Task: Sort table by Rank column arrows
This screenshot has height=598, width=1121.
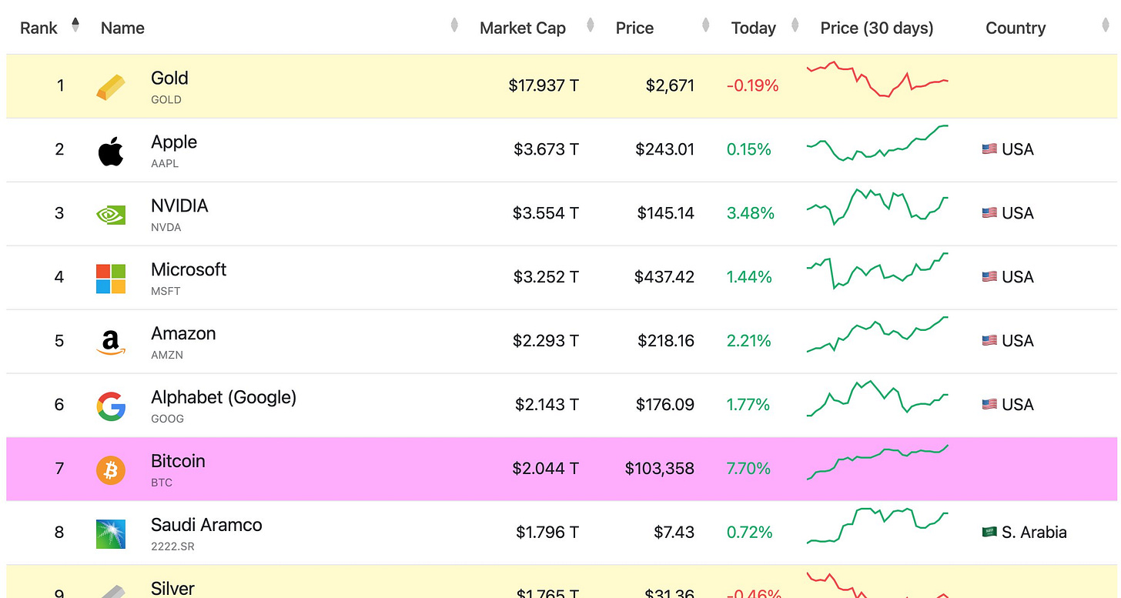Action: click(75, 25)
